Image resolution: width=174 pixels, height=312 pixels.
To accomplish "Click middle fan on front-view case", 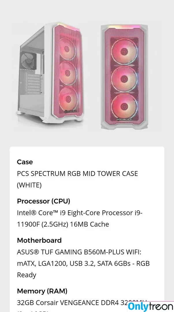I will 124,79.
